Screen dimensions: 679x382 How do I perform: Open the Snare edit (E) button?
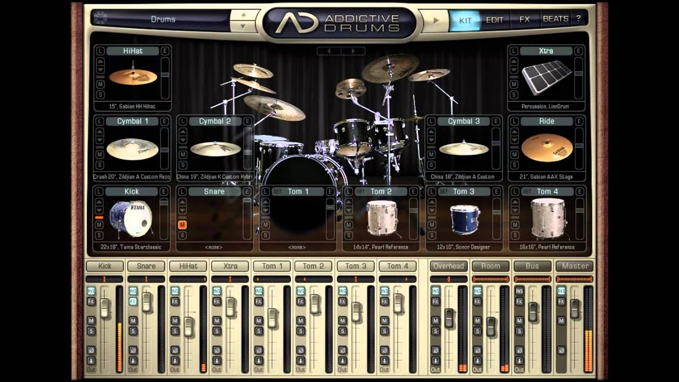[x=247, y=192]
